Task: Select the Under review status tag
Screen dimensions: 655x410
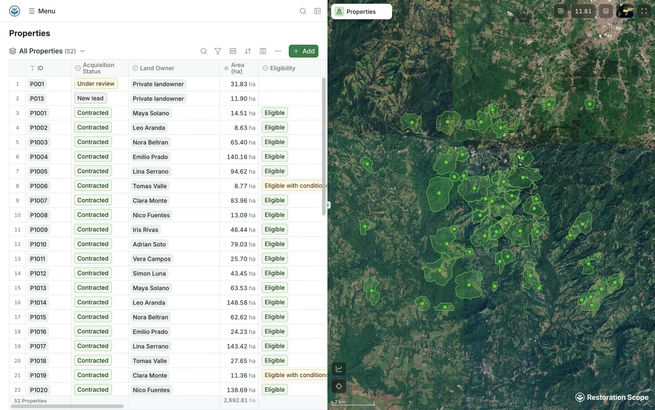Action: tap(96, 84)
